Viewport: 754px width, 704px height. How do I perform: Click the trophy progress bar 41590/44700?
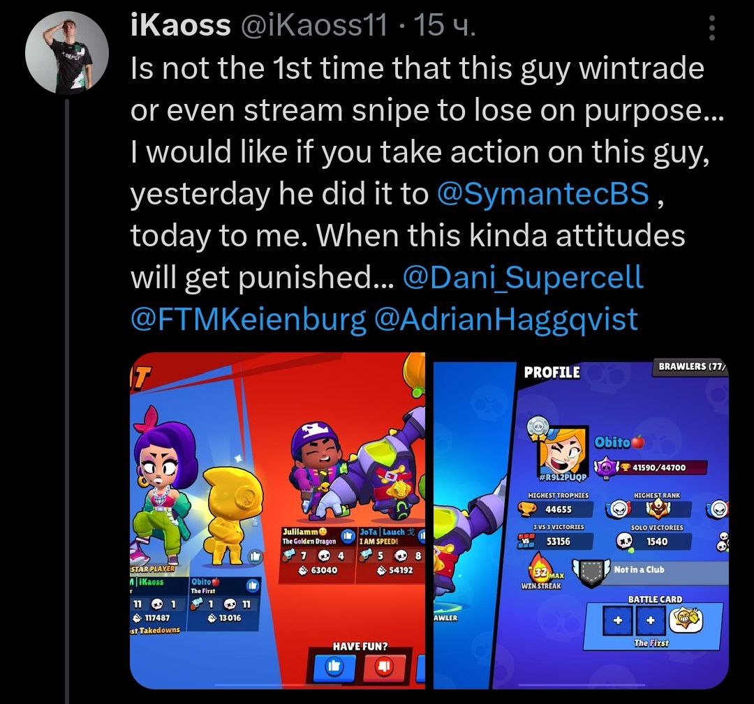[662, 467]
